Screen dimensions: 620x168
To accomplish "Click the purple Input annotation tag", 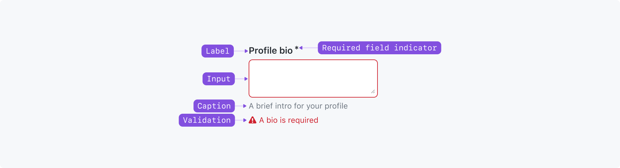I will (x=219, y=79).
